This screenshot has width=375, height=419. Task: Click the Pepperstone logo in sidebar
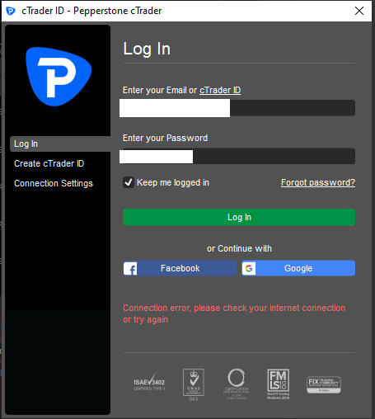coord(59,77)
